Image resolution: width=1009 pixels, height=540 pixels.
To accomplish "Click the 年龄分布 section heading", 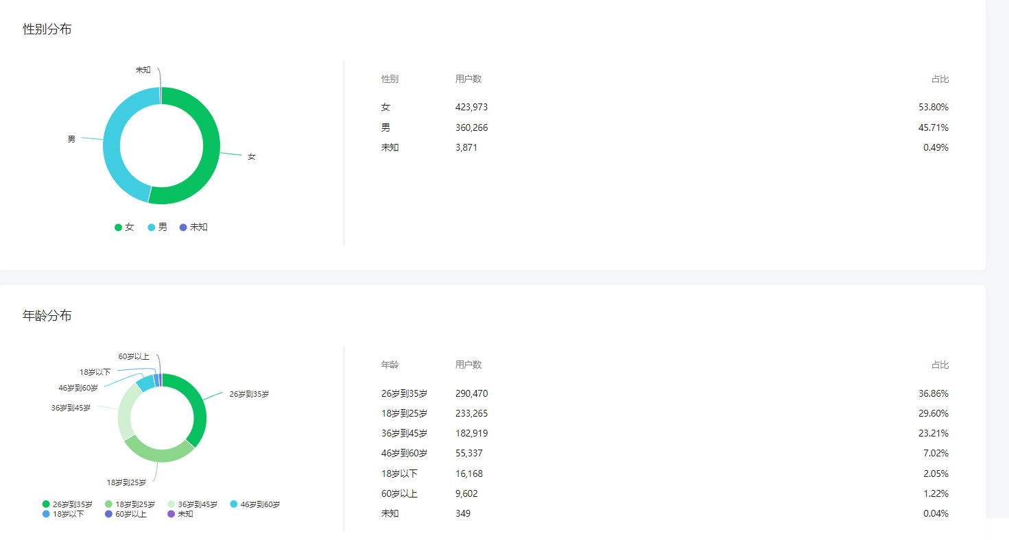I will tap(47, 316).
